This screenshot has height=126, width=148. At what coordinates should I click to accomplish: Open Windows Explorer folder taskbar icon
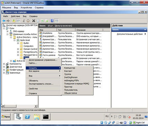37,117
